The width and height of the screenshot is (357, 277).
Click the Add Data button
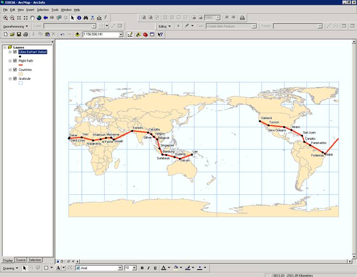click(x=78, y=34)
